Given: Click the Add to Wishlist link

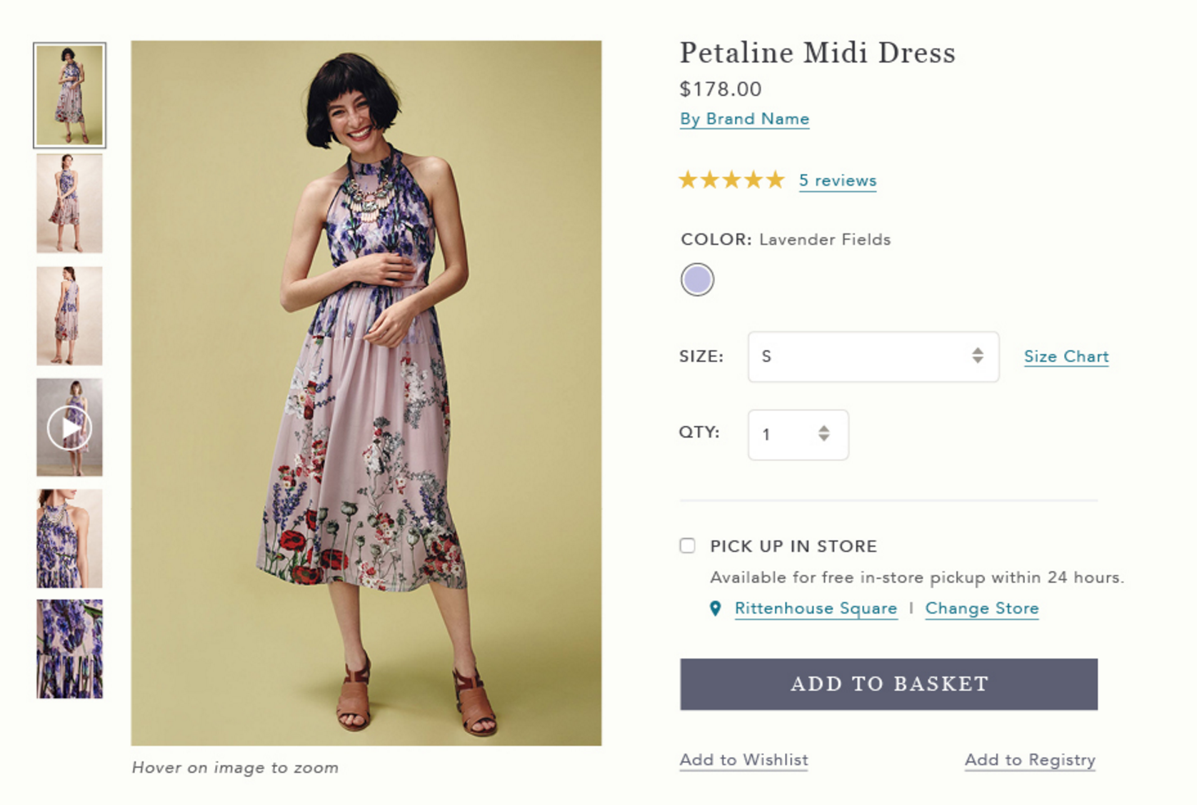Looking at the screenshot, I should [x=743, y=759].
